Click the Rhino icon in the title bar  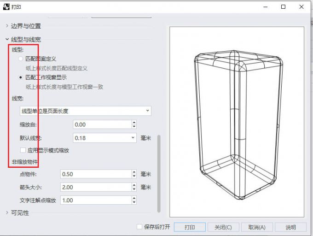point(6,7)
